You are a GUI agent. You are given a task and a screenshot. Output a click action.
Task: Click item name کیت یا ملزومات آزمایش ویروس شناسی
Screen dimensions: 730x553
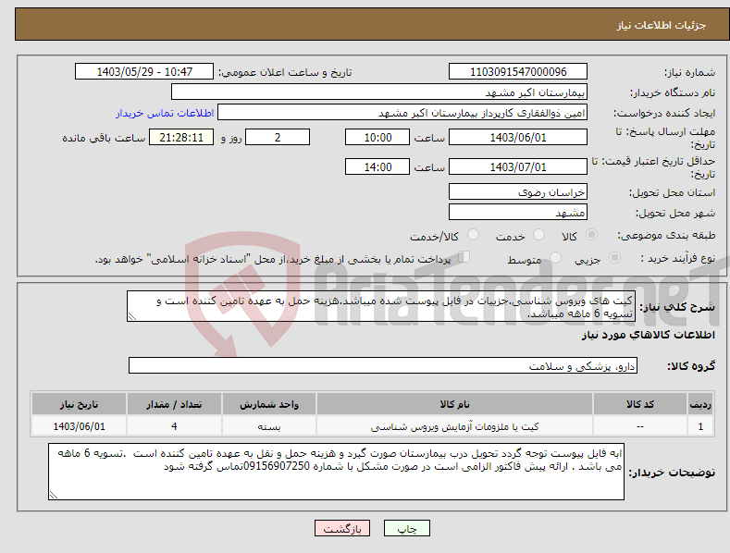click(454, 426)
